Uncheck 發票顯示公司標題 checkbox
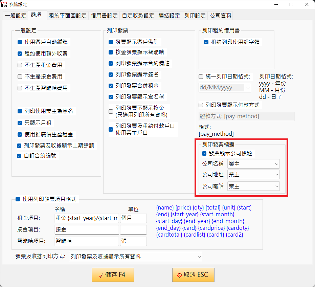This screenshot has width=315, height=287. point(204,153)
